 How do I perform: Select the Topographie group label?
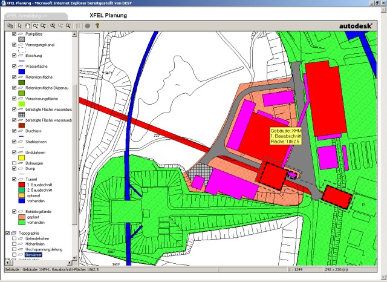(x=29, y=233)
